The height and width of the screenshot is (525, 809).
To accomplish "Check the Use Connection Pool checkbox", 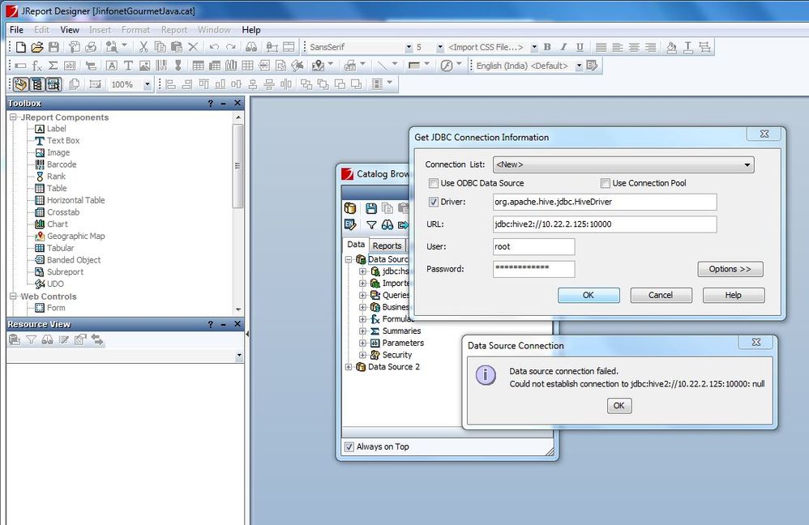I will tap(605, 183).
